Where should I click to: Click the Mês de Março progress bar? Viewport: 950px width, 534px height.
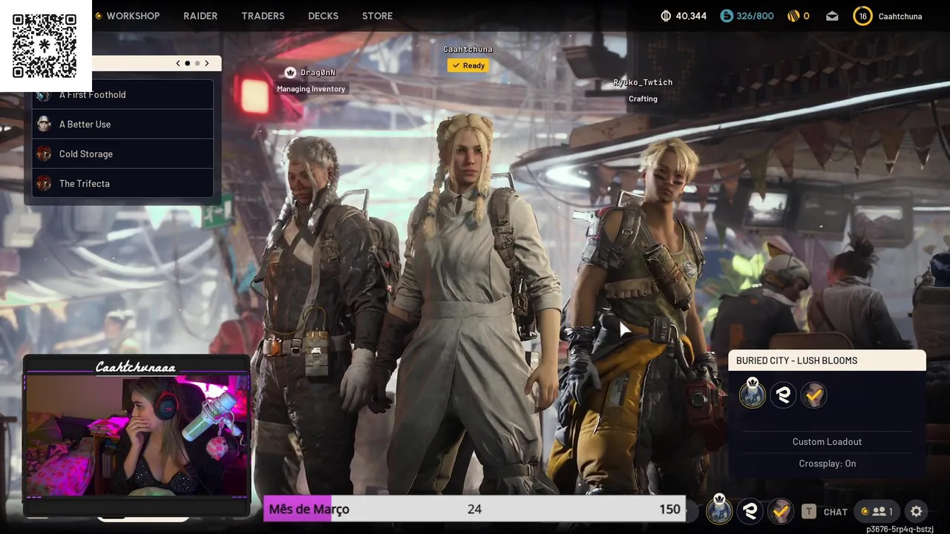[x=475, y=509]
